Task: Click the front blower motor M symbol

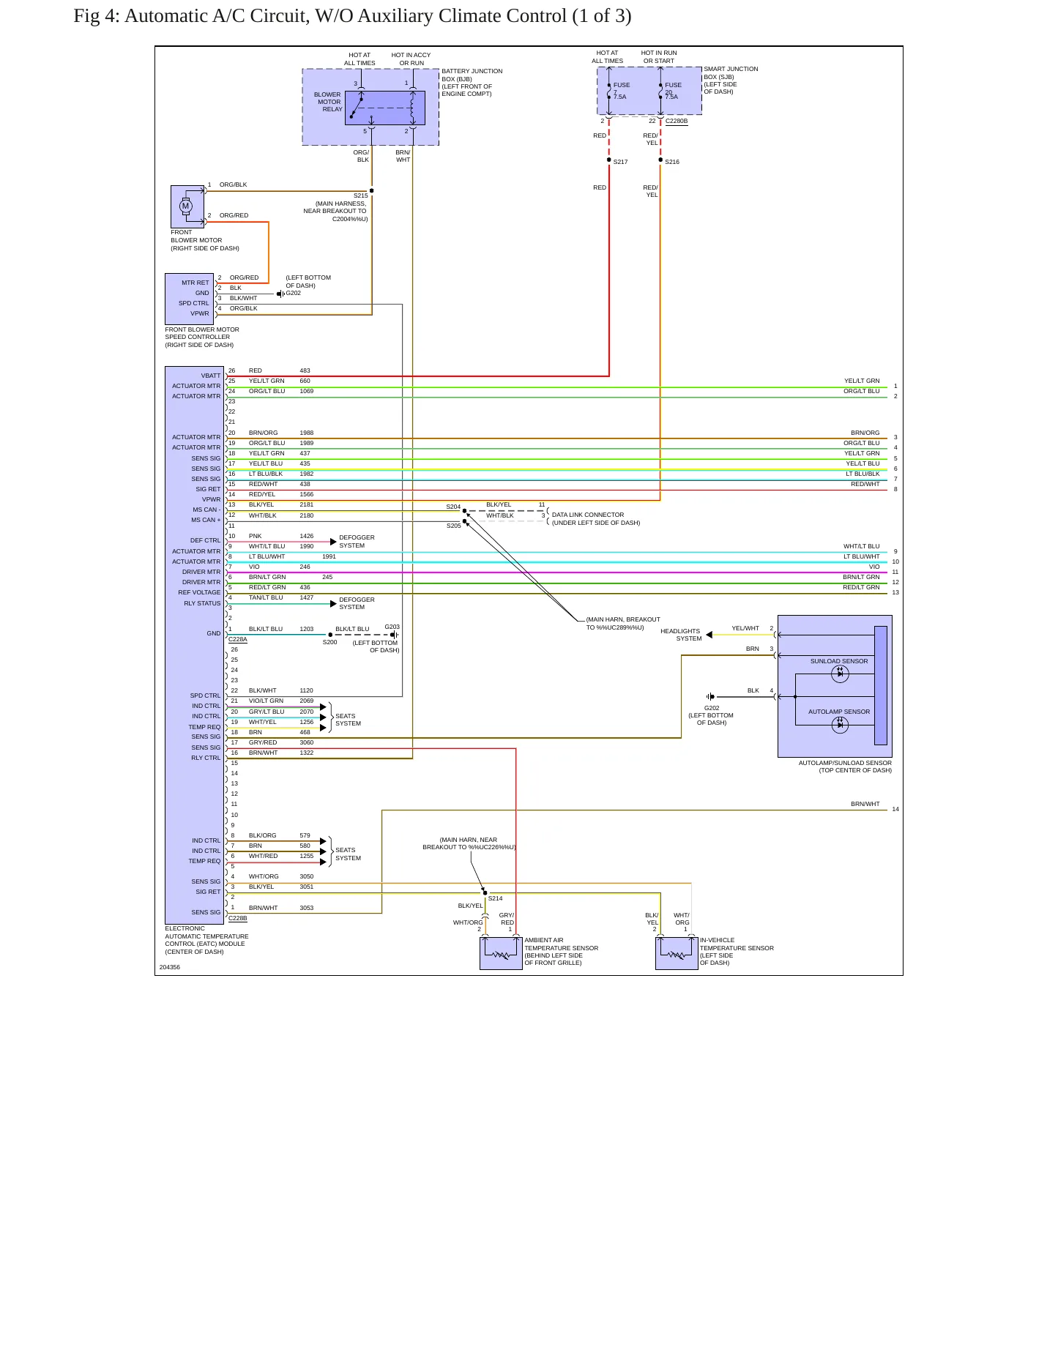Action: 186,206
